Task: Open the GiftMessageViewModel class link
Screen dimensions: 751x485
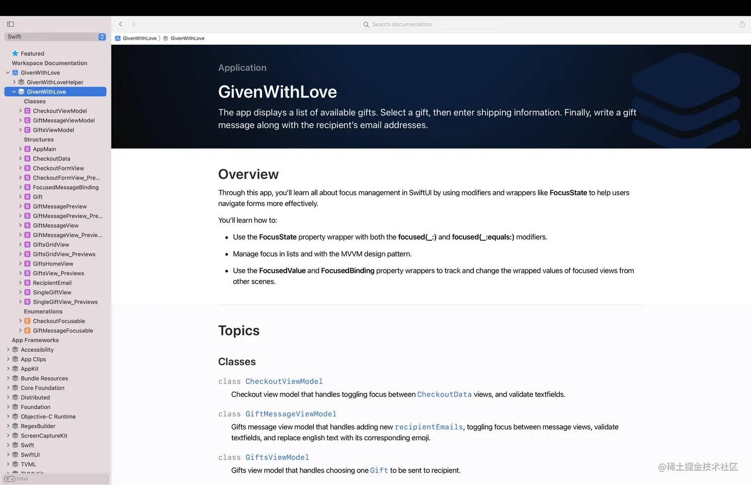Action: point(291,414)
